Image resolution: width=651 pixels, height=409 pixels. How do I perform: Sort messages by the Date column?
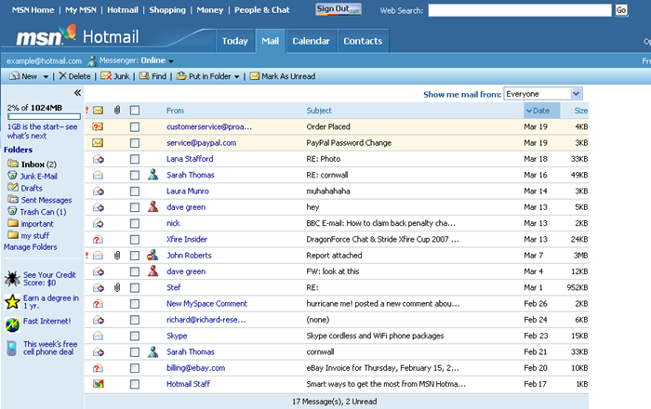pyautogui.click(x=541, y=111)
